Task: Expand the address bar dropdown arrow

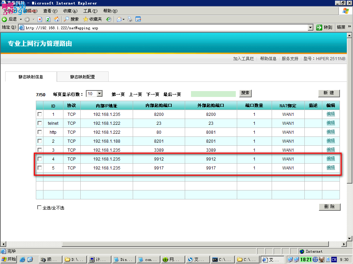Action: point(311,27)
